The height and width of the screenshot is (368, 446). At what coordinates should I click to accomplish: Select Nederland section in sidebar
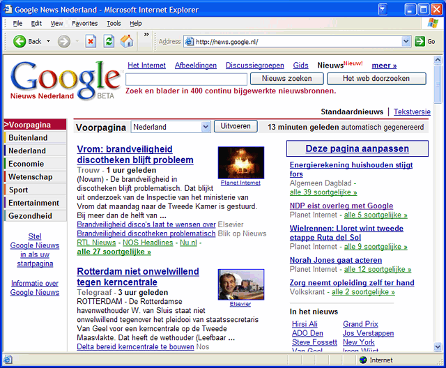pos(36,151)
